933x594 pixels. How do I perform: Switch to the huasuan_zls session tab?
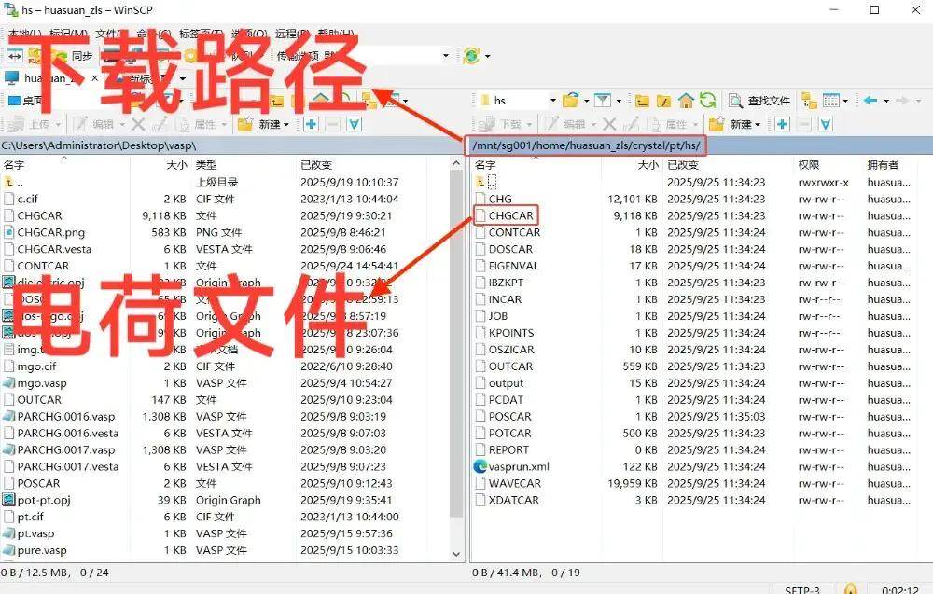click(45, 78)
